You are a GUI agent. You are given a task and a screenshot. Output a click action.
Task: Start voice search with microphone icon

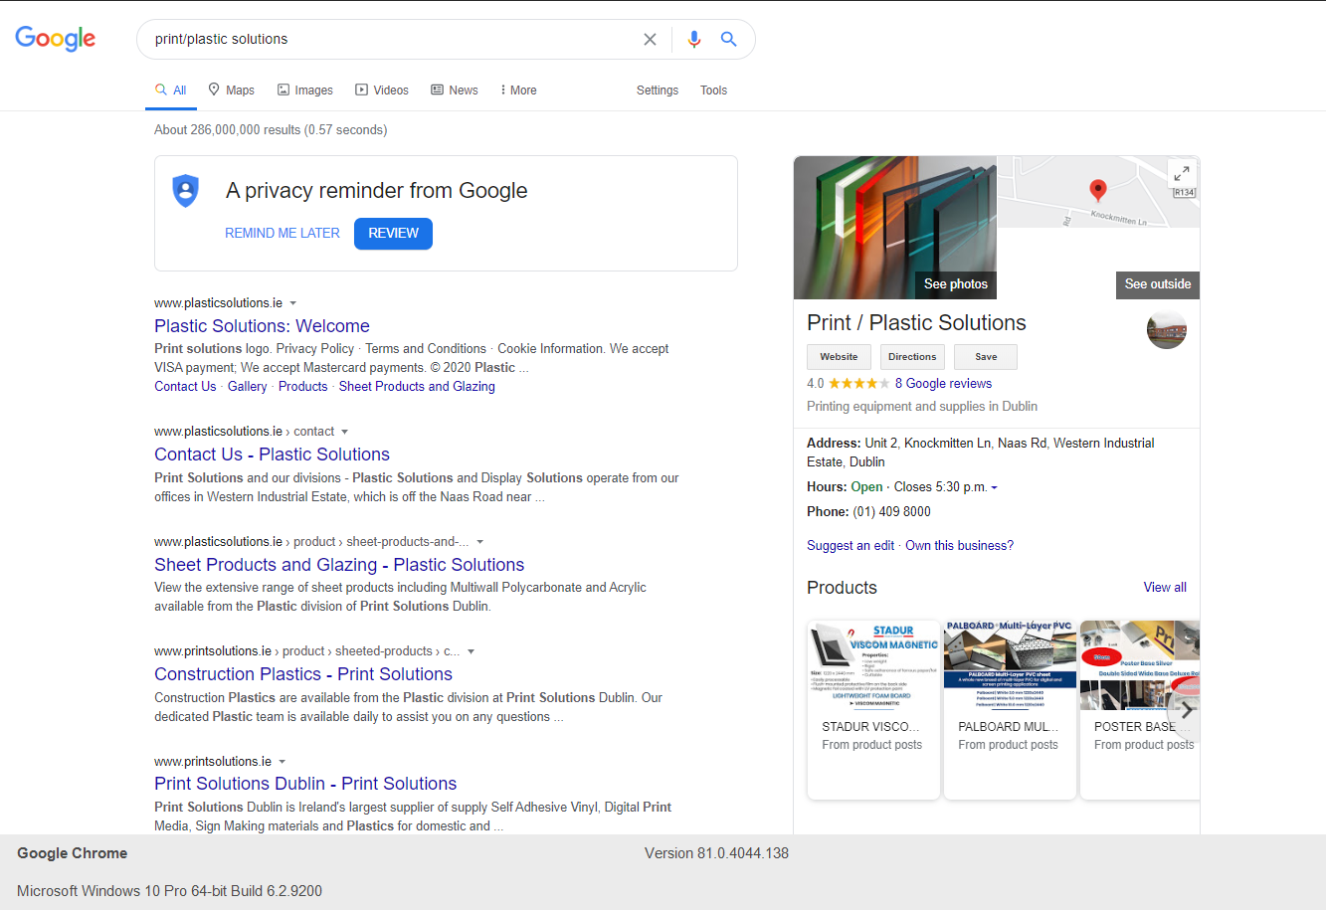(694, 39)
